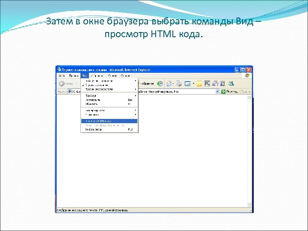This screenshot has height=231, width=308.
Task: Click the yellow note Discuss icon
Action: tap(199, 84)
